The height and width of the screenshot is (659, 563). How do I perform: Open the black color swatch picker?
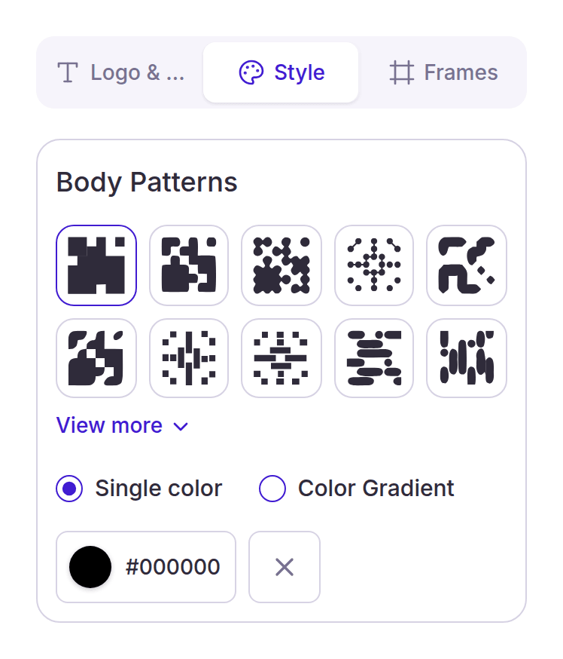click(x=90, y=567)
